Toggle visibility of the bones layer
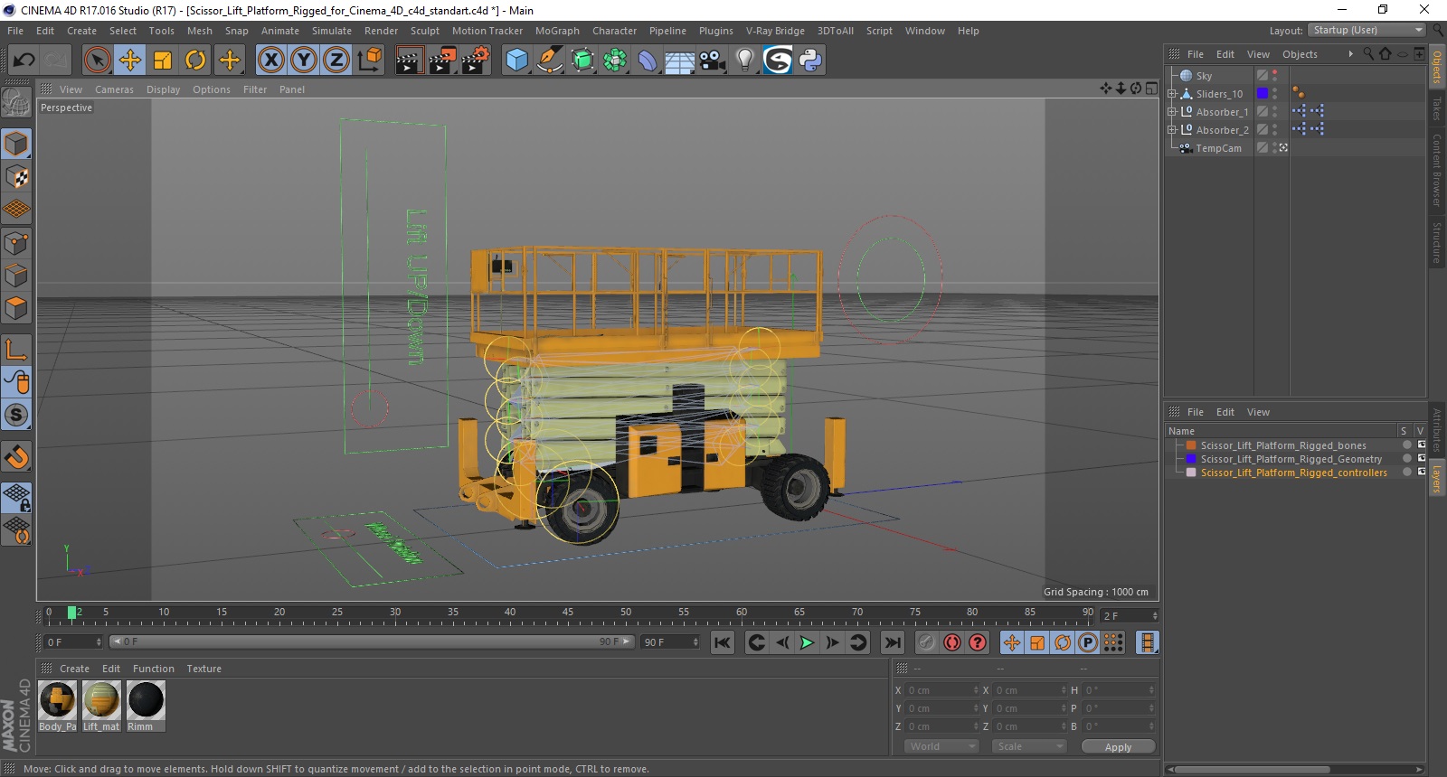1447x777 pixels. coord(1421,445)
